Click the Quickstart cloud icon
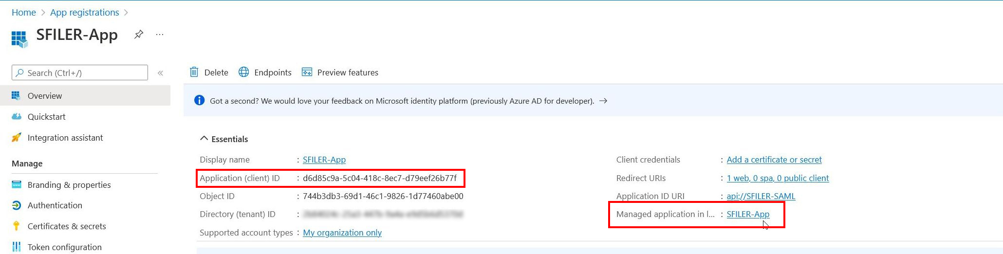Image resolution: width=1003 pixels, height=254 pixels. (x=17, y=117)
